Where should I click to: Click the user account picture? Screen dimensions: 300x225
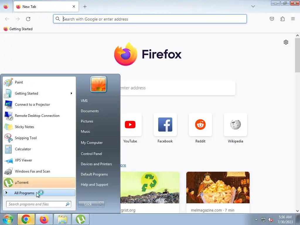pos(98,84)
